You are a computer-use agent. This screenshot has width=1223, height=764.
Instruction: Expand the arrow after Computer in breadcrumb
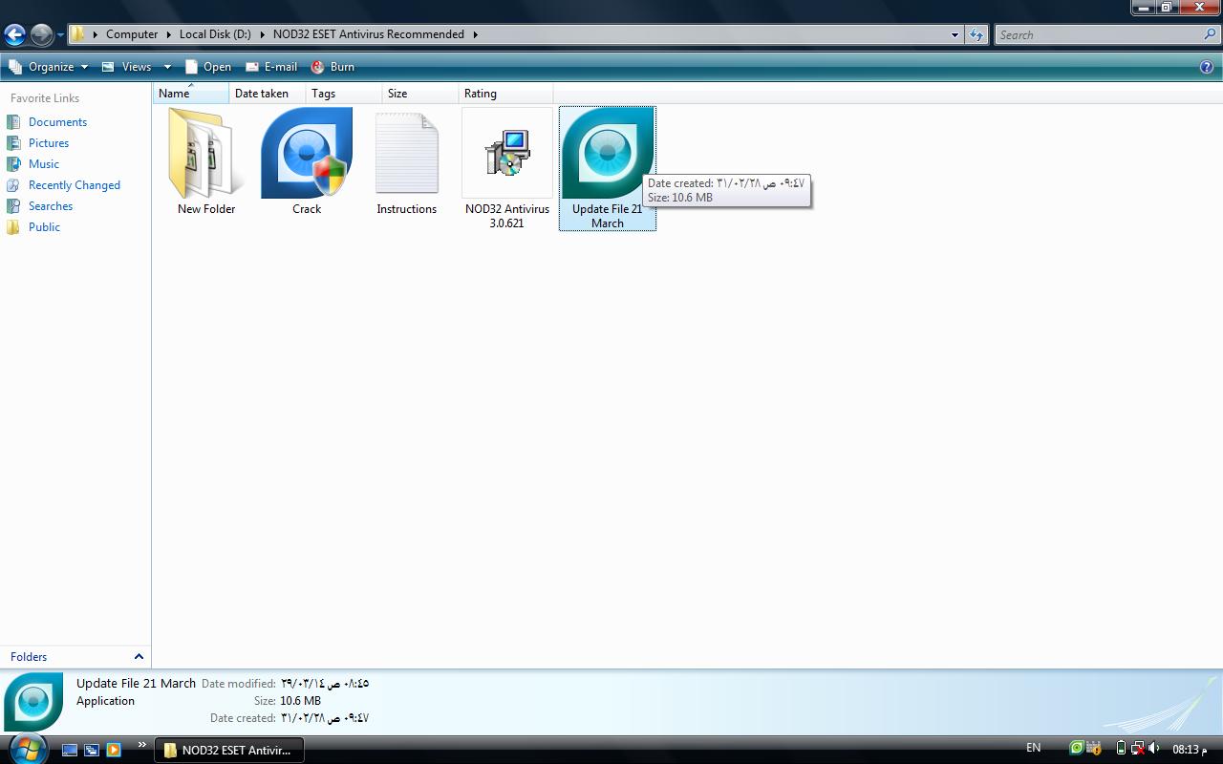coord(170,34)
